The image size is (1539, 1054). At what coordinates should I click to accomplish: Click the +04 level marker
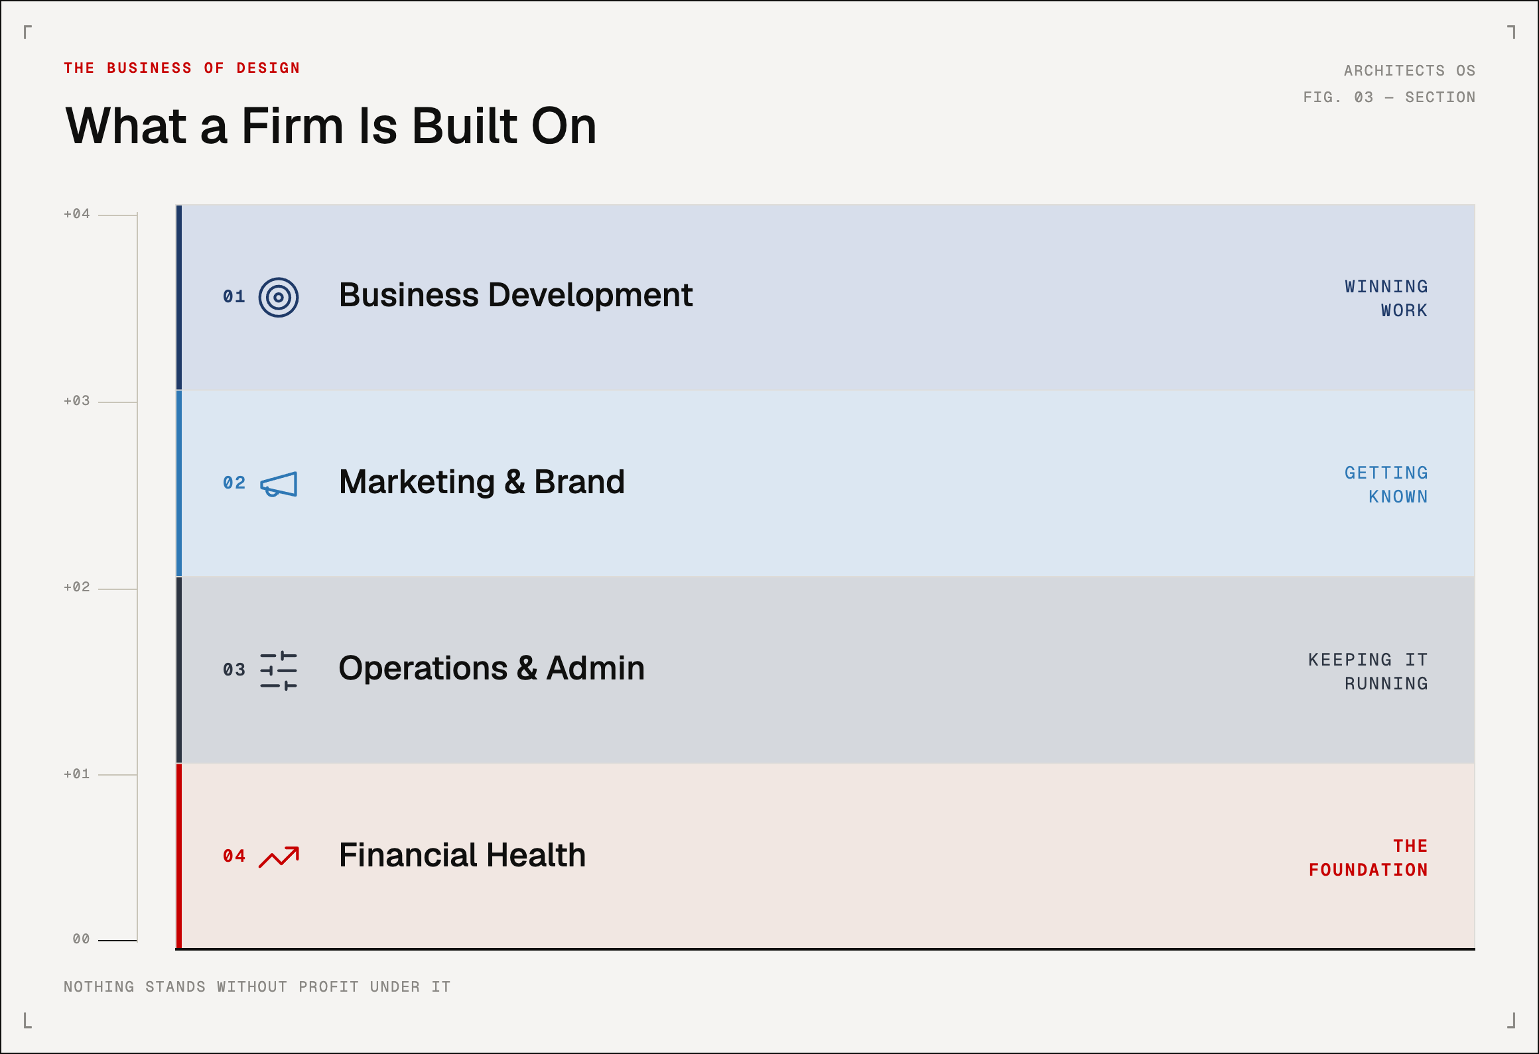pos(77,213)
